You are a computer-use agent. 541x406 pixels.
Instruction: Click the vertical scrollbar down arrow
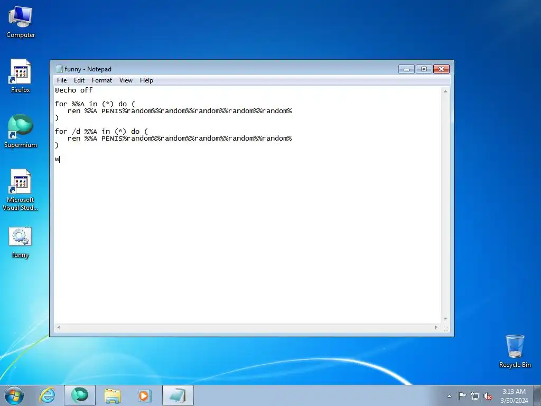[445, 319]
